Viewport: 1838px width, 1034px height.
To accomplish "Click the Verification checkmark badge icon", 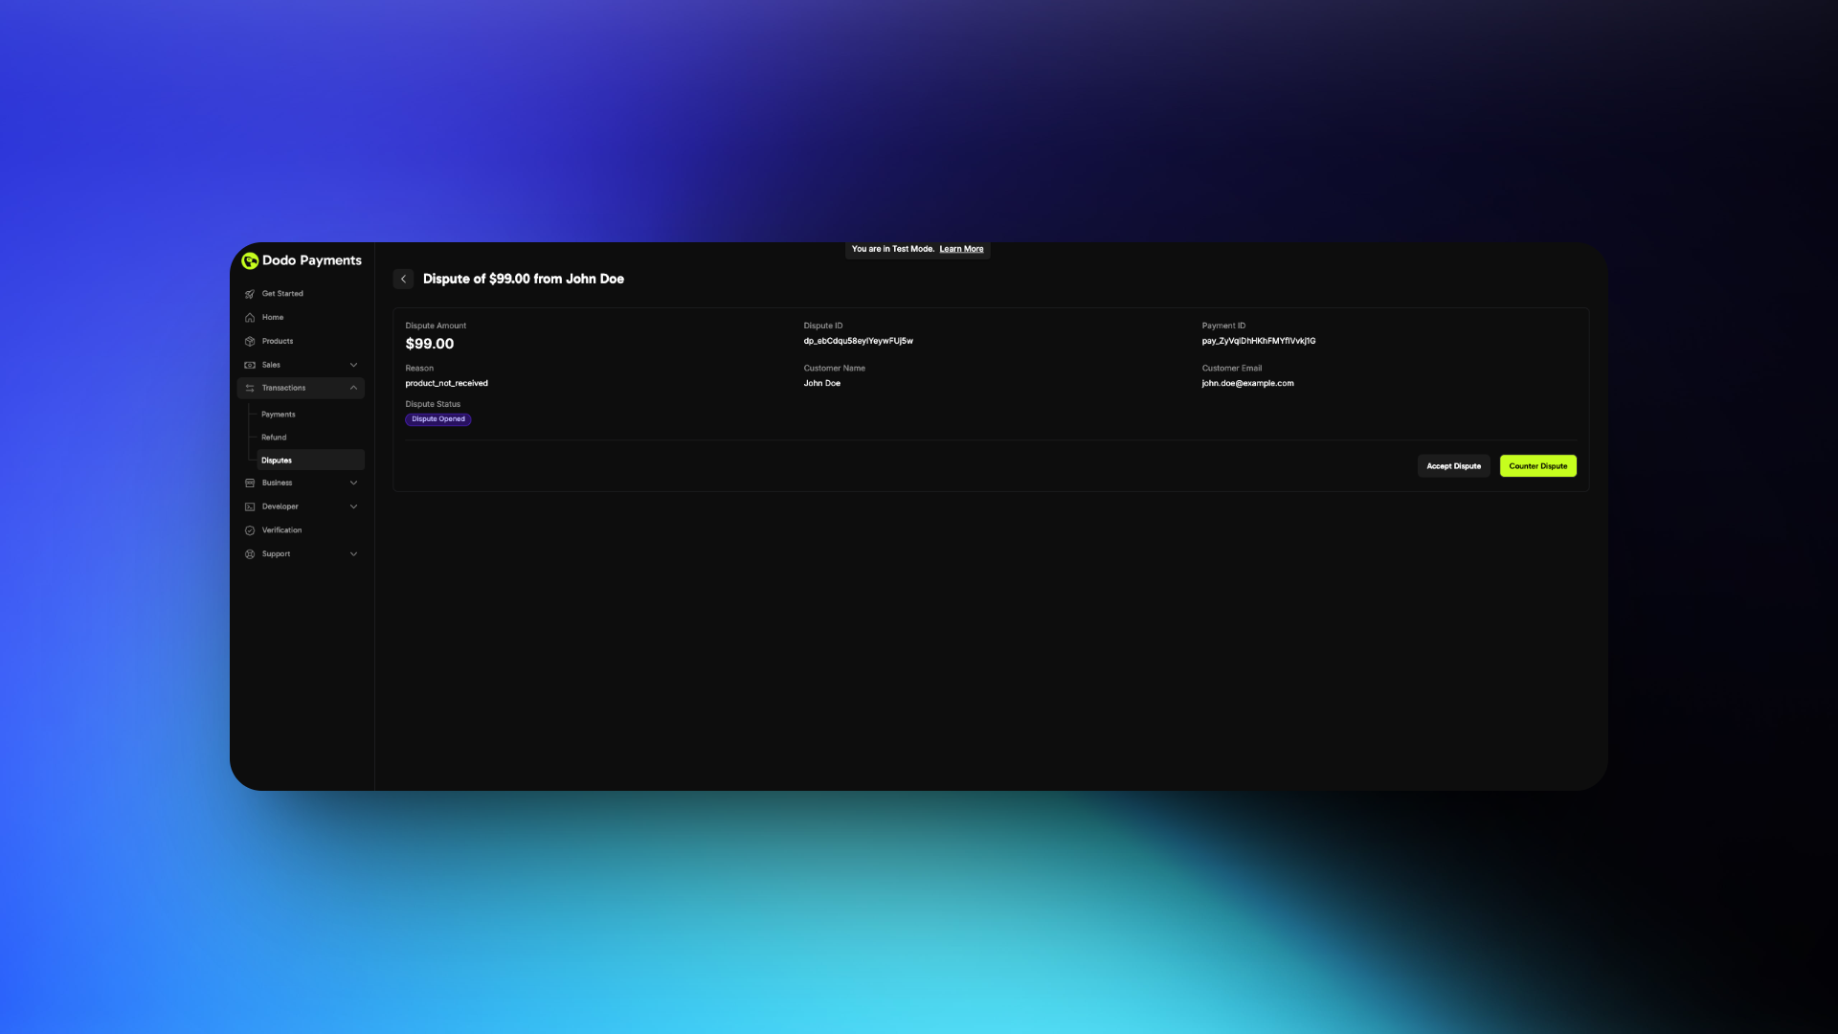I will [250, 530].
